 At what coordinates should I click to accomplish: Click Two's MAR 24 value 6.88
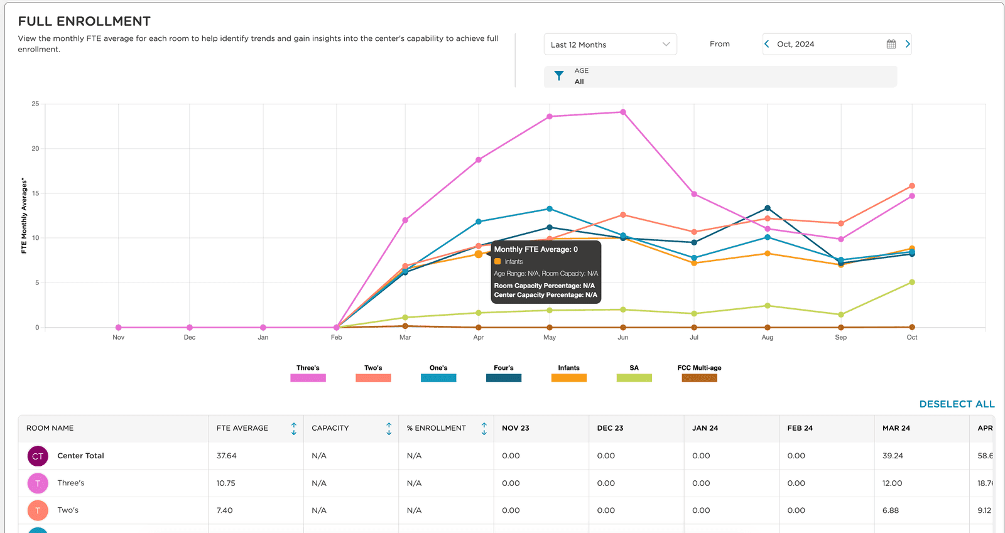pyautogui.click(x=891, y=510)
